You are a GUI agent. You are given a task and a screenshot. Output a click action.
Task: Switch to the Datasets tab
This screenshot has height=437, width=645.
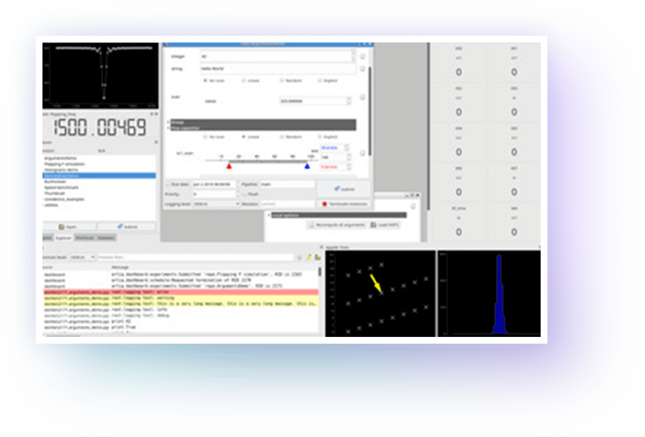click(106, 237)
